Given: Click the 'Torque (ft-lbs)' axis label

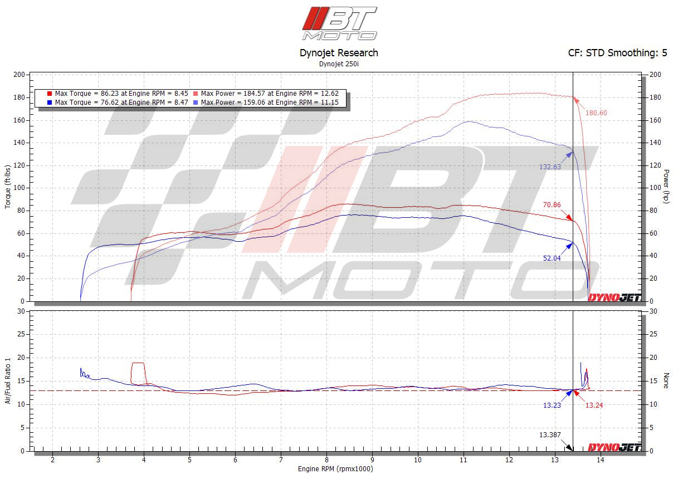Looking at the screenshot, I should click(8, 187).
